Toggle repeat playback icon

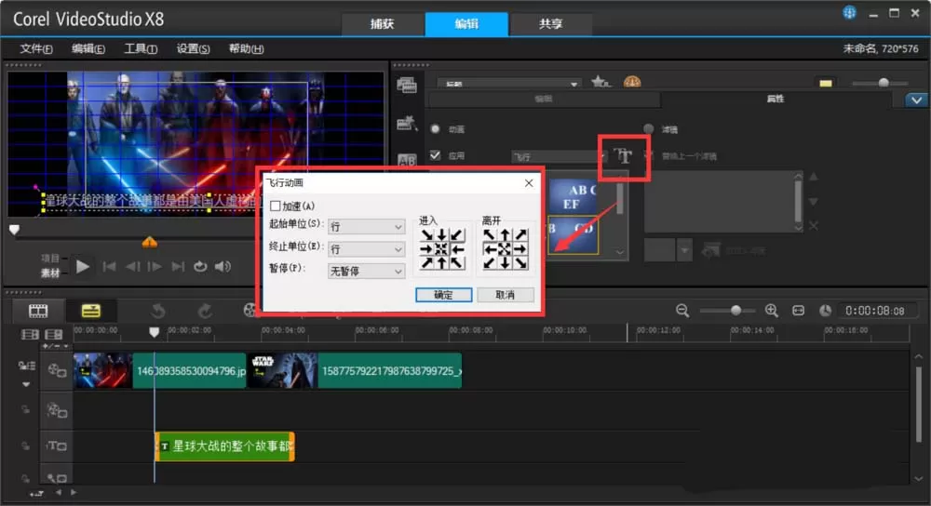click(200, 267)
